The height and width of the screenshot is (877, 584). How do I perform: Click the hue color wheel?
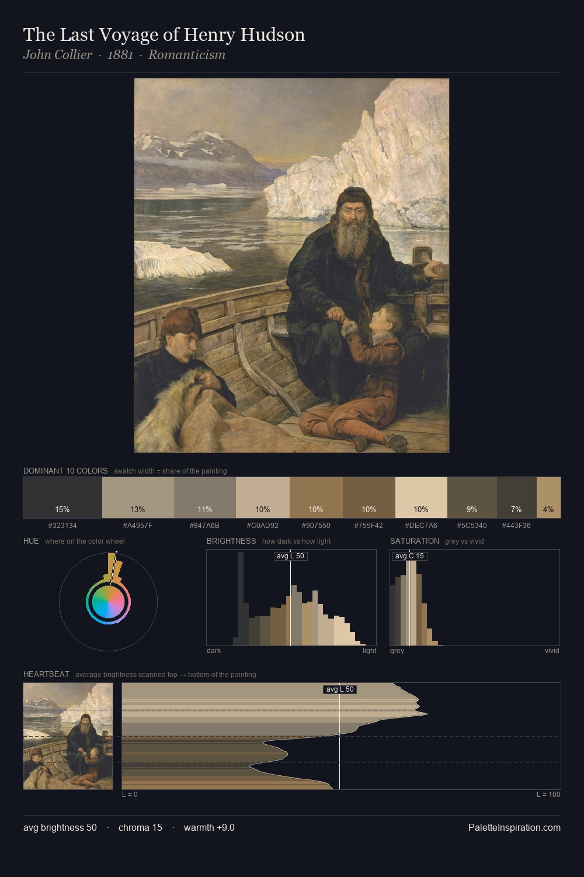[x=108, y=602]
